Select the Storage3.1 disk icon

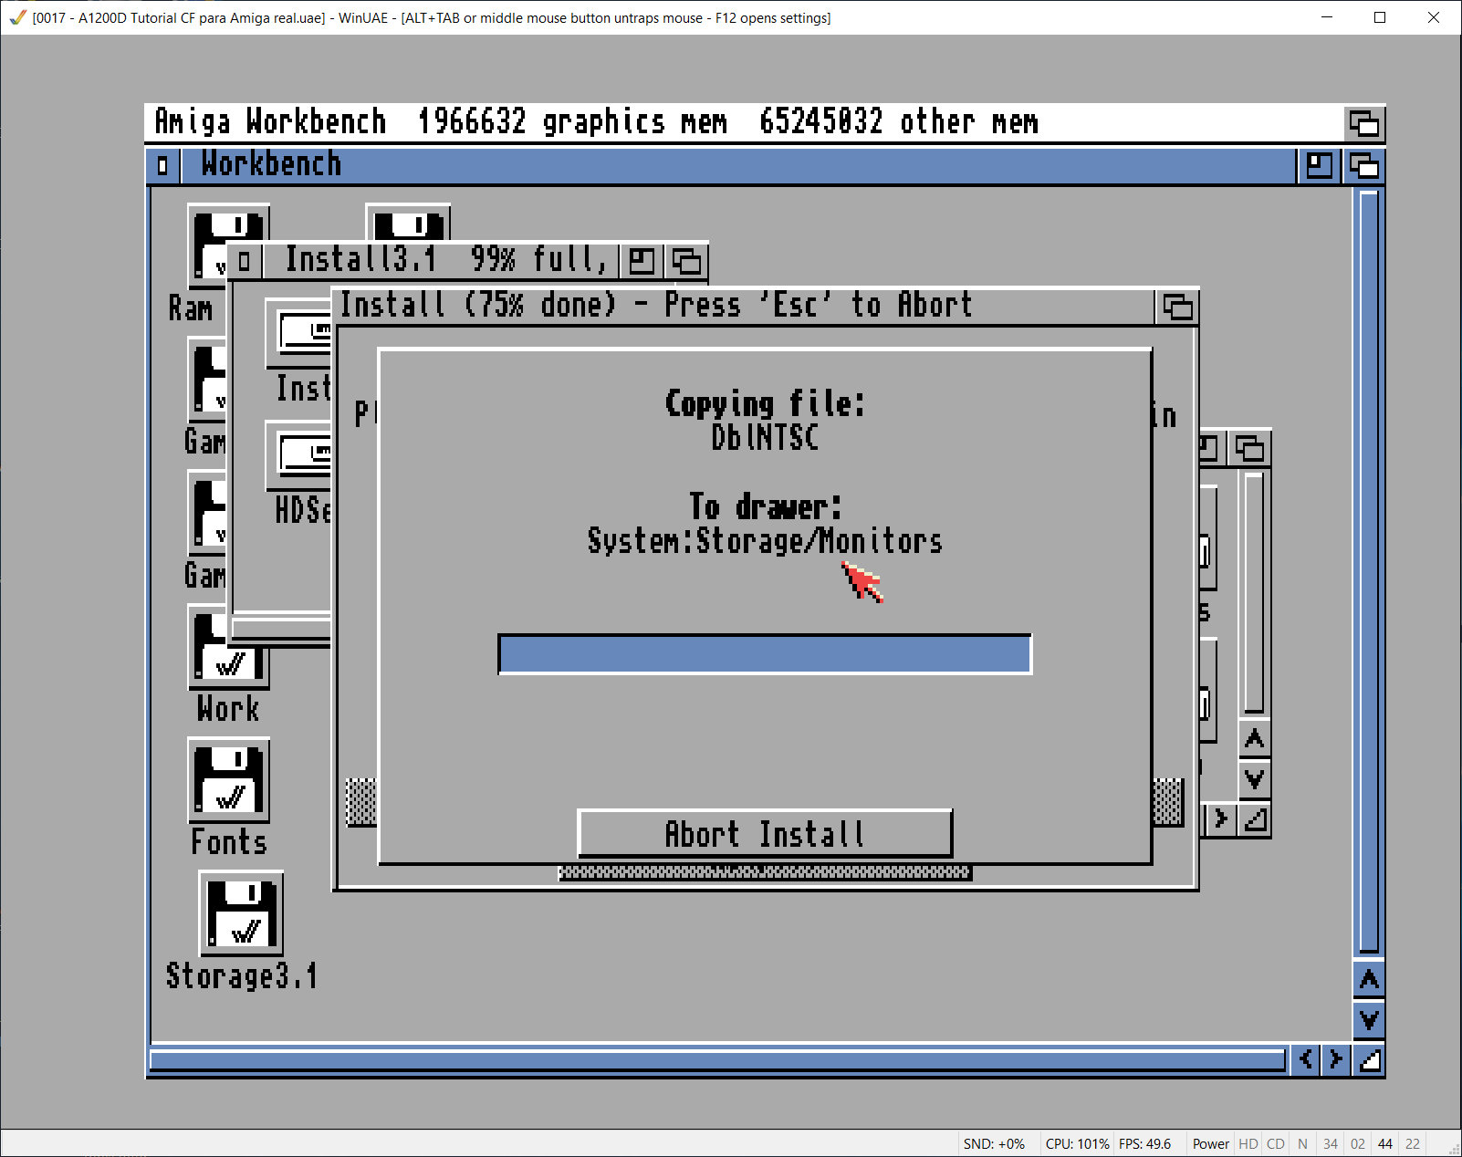241,913
